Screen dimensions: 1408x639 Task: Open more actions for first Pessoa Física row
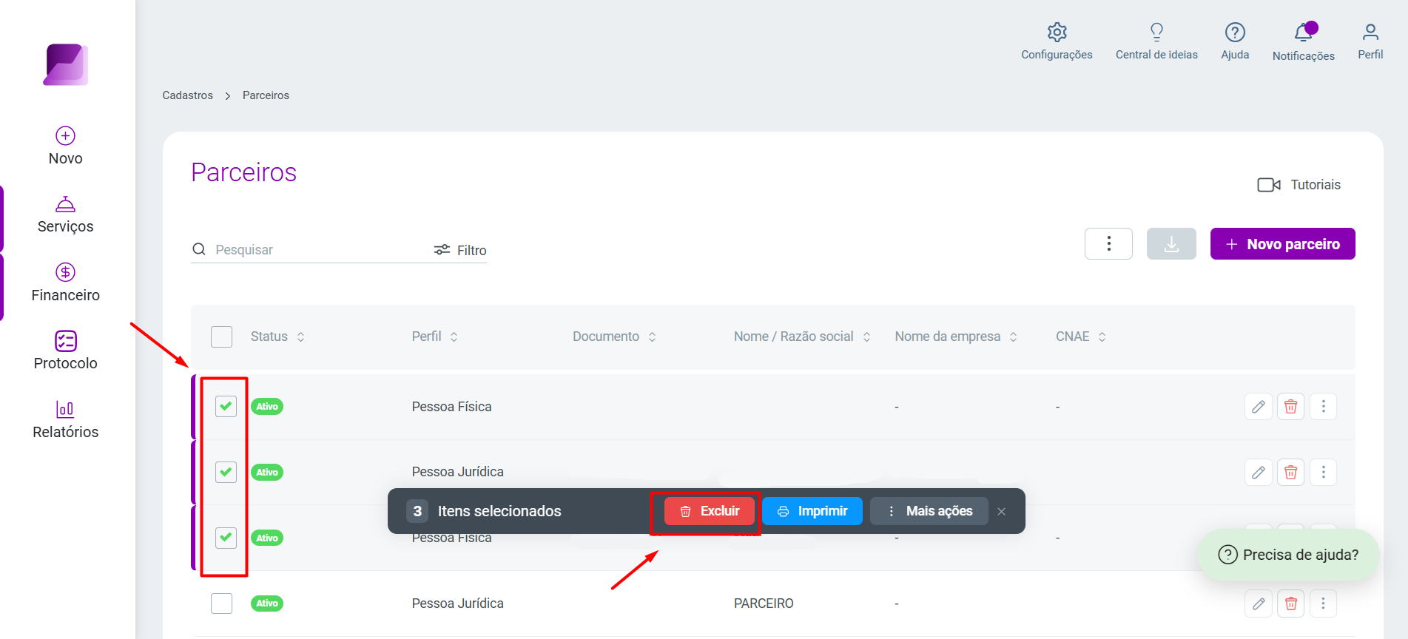point(1324,406)
